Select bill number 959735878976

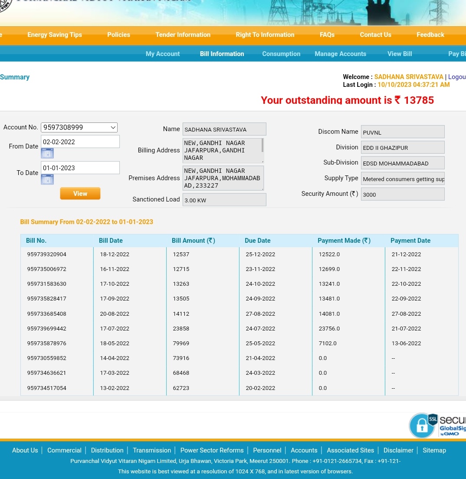click(47, 343)
